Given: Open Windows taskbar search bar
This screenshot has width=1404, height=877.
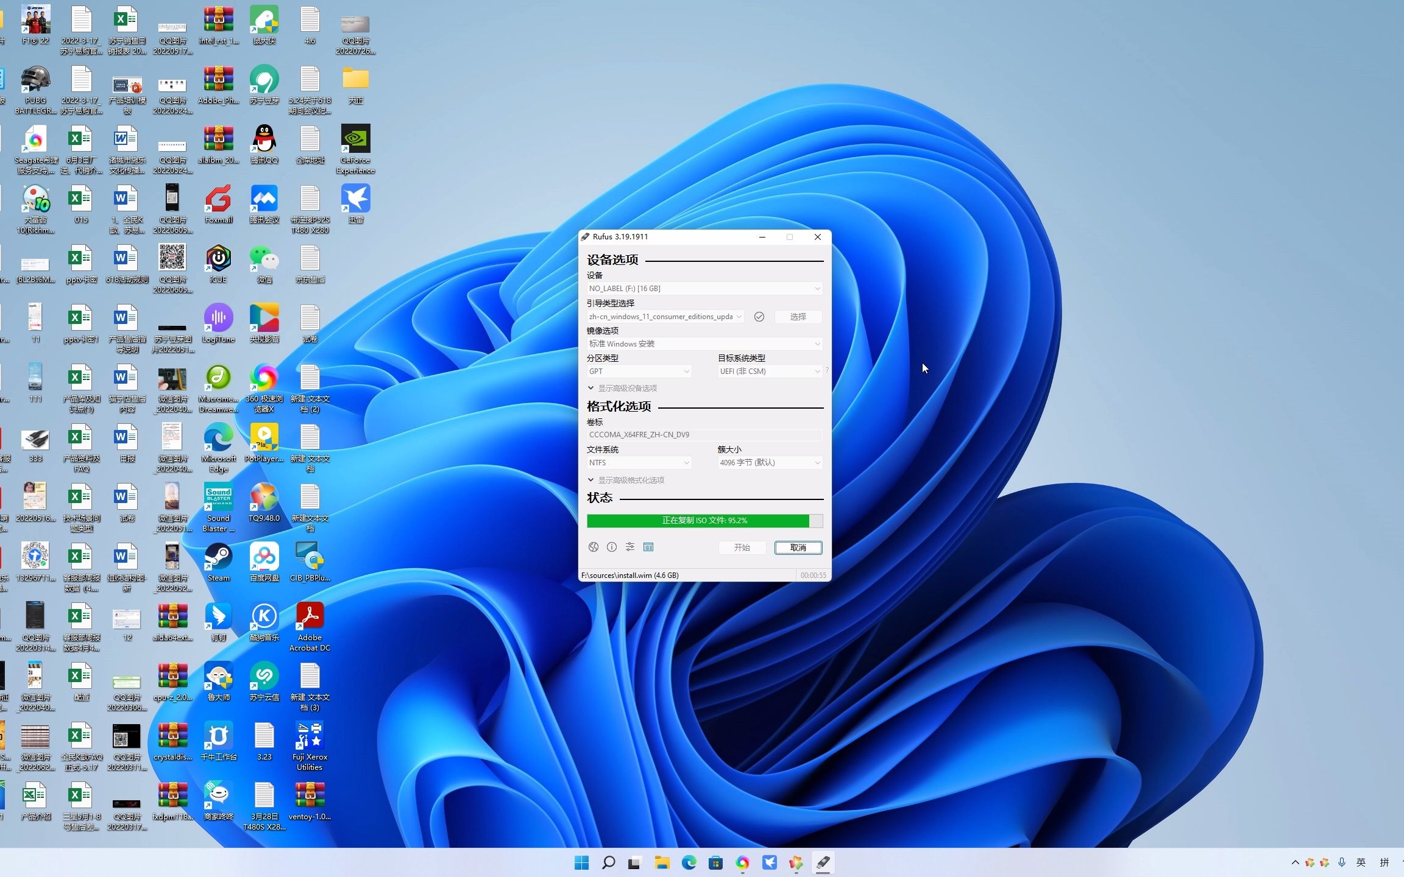Looking at the screenshot, I should coord(608,863).
